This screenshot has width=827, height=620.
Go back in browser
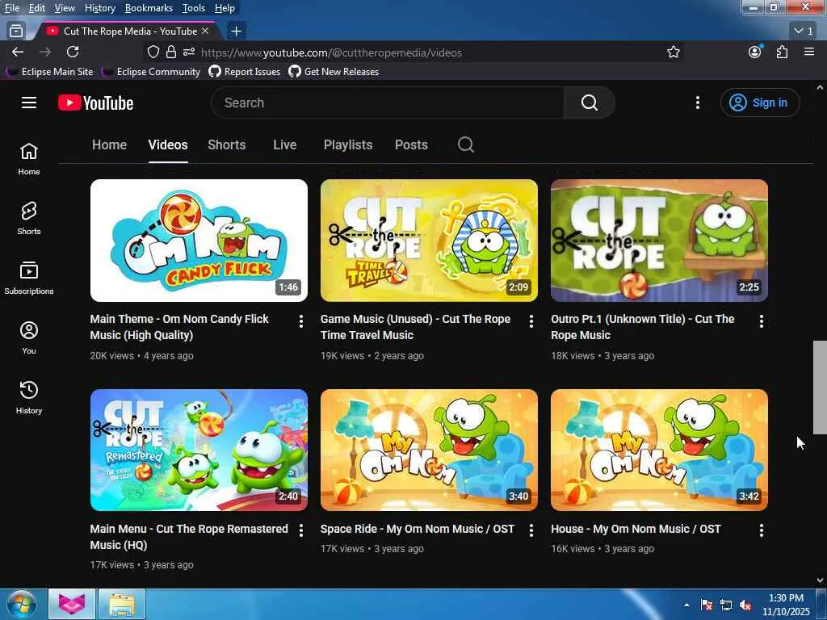(18, 52)
